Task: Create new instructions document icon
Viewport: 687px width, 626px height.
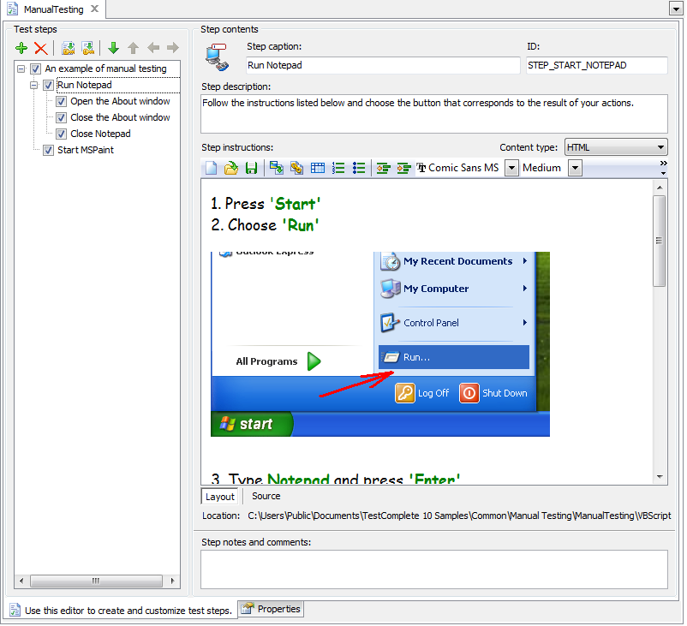Action: 212,168
